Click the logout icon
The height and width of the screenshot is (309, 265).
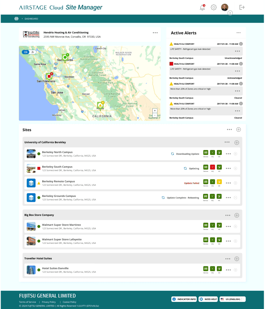242,7
